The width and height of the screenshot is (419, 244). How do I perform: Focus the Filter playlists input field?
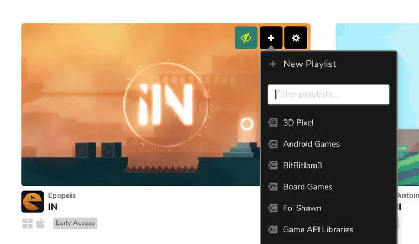pos(328,94)
